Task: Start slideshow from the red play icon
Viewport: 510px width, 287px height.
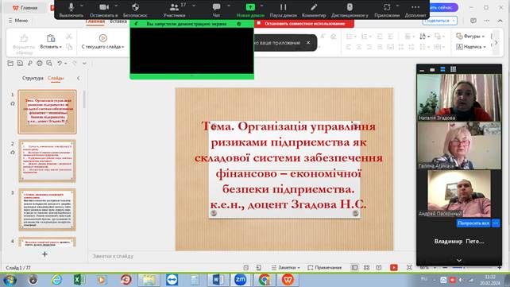Action: click(393, 267)
